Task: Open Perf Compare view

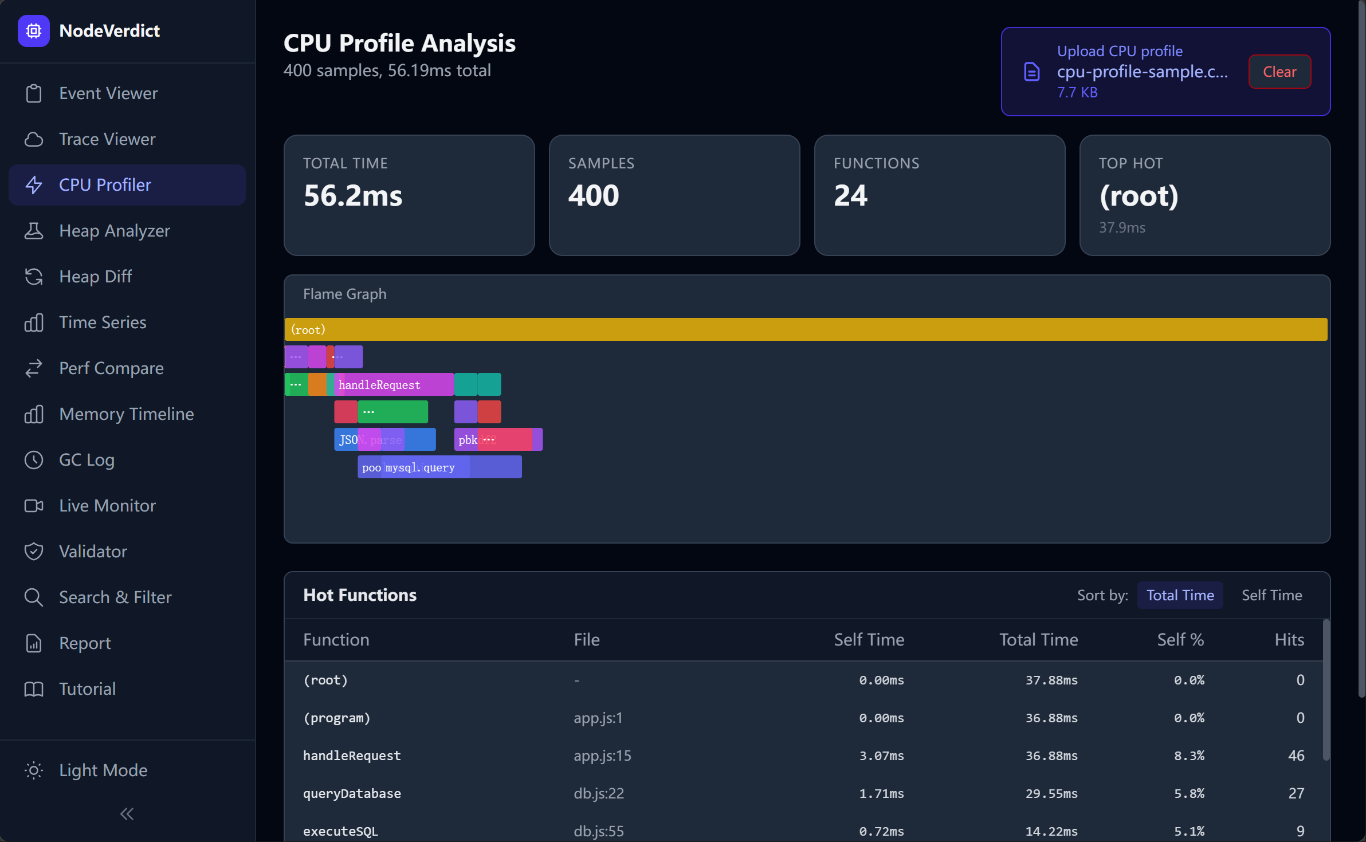Action: [x=127, y=368]
